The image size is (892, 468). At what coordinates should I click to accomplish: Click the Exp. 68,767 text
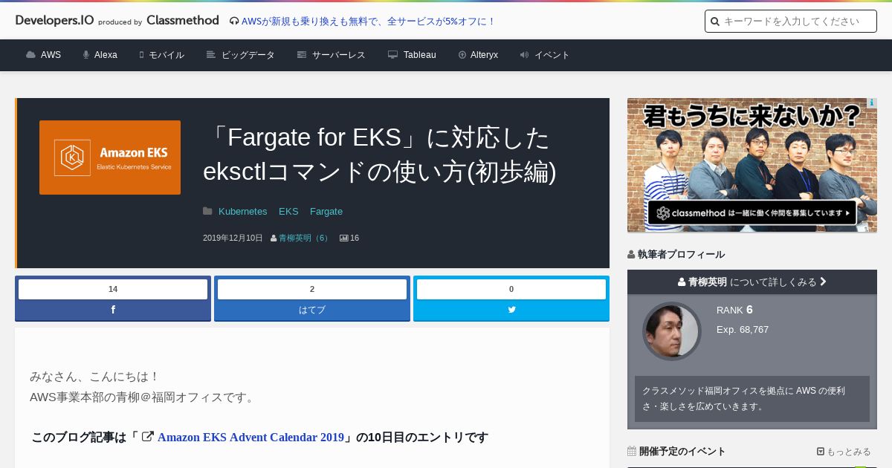(x=743, y=330)
